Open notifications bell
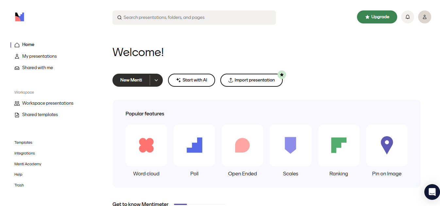The image size is (440, 206). 408,17
